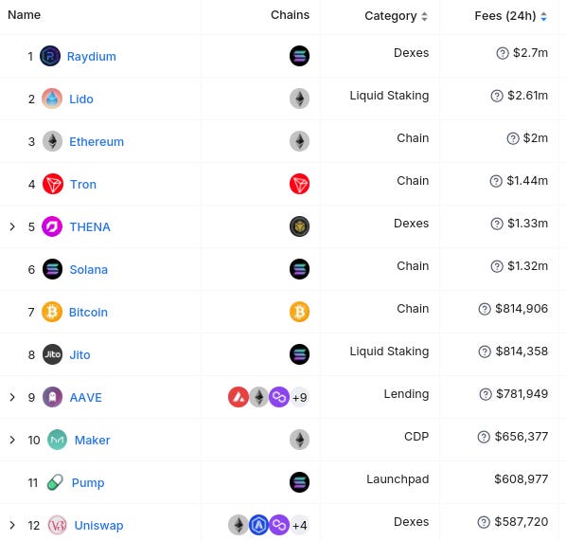Screen dimensions: 566x541
Task: Open the Raydium protocol link
Action: click(92, 57)
